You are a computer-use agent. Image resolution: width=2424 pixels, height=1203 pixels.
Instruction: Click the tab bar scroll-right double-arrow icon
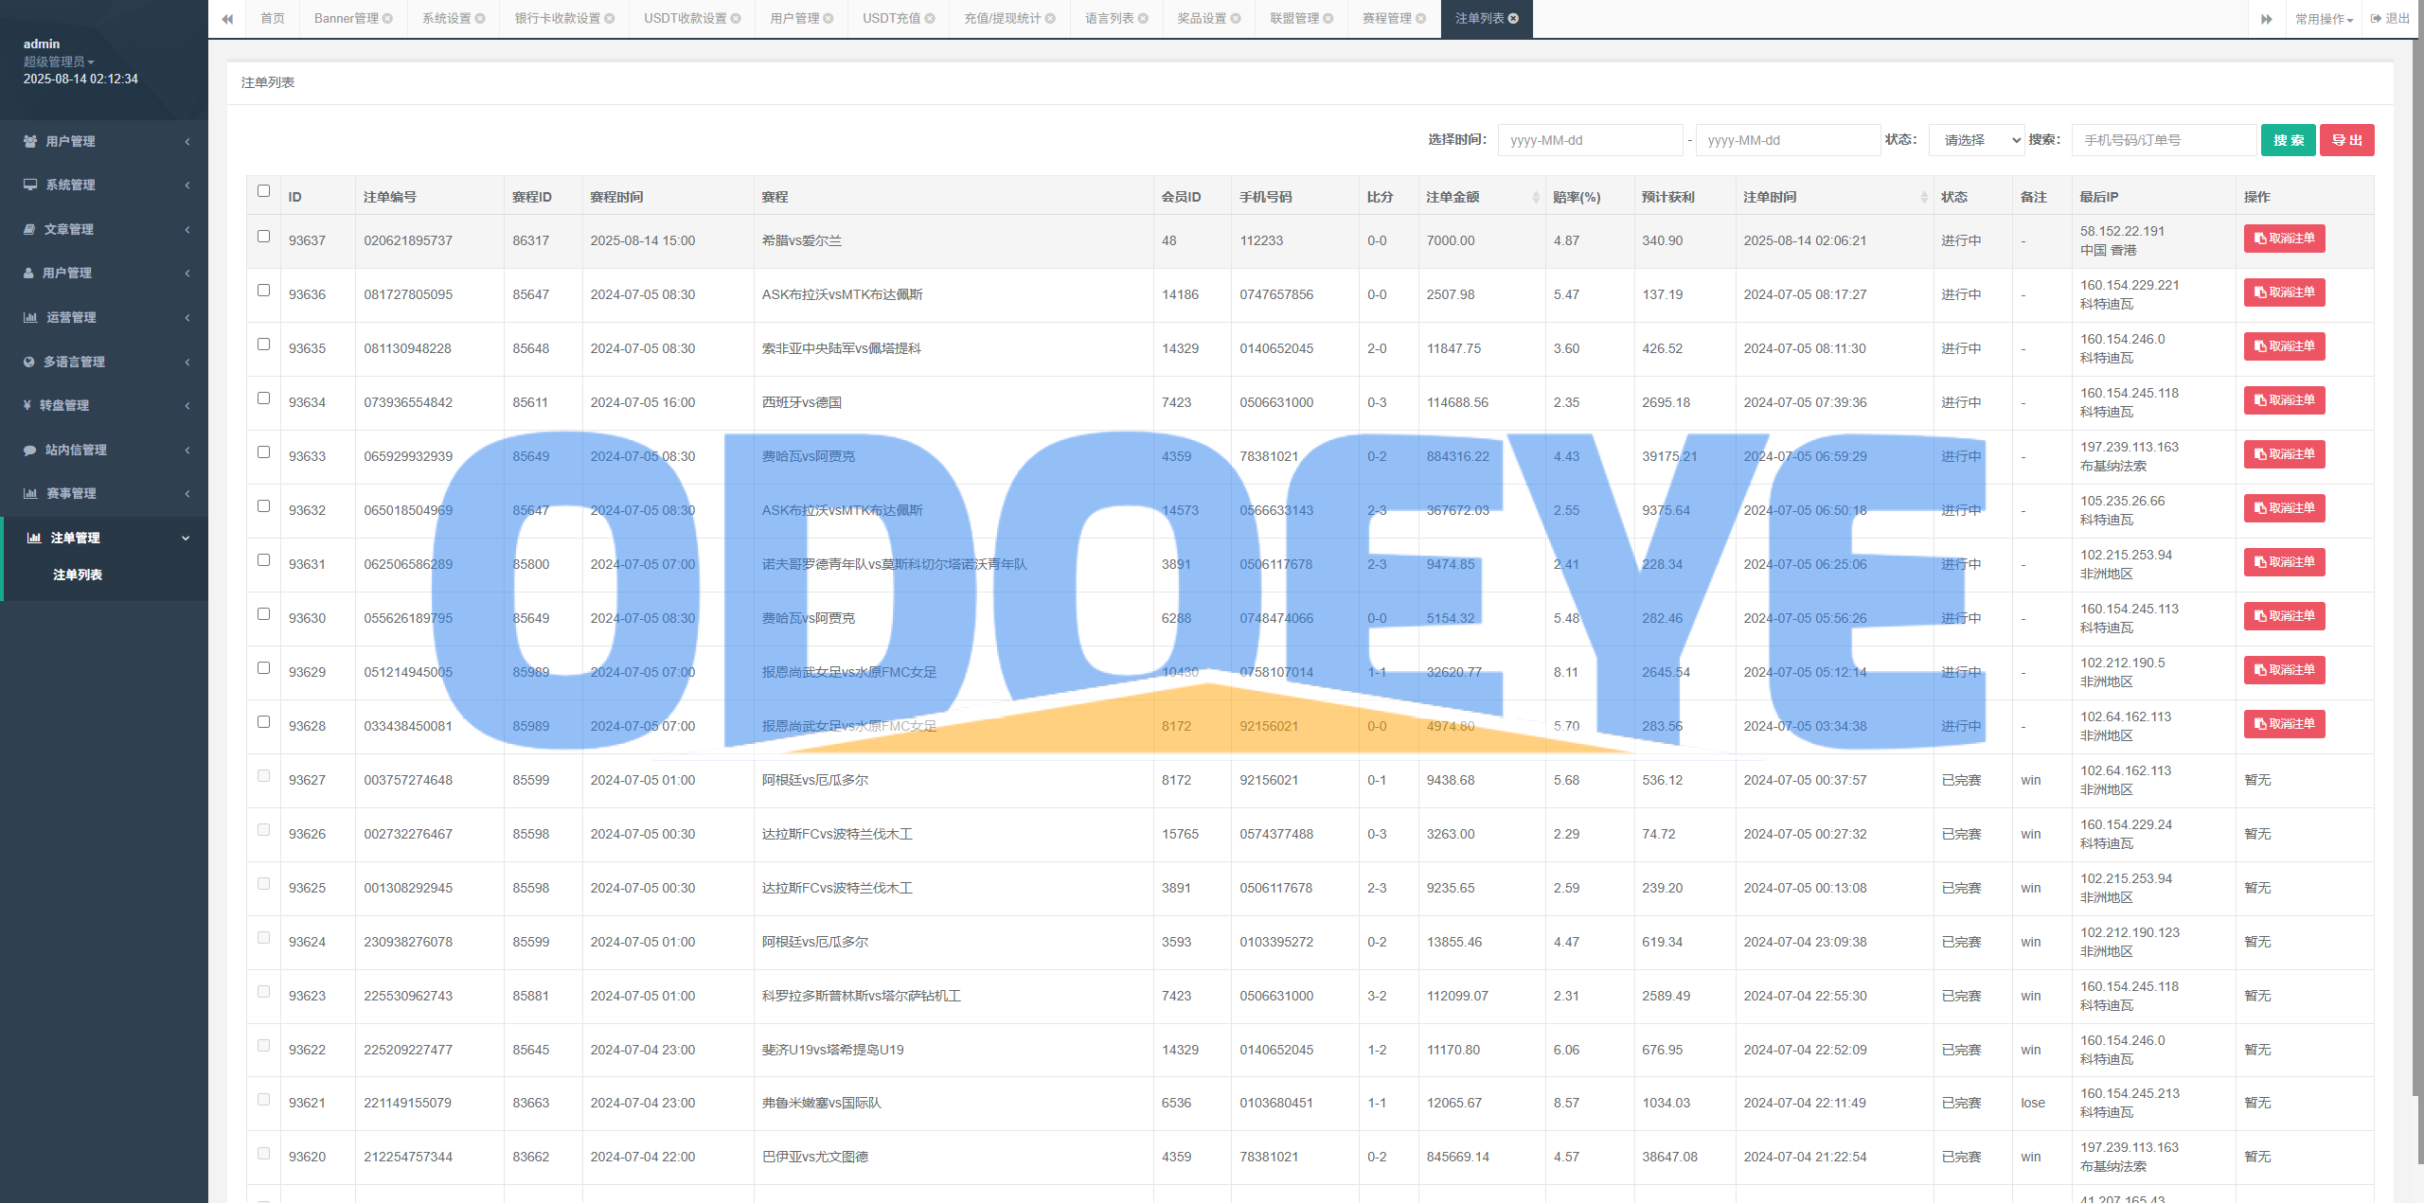2267,19
